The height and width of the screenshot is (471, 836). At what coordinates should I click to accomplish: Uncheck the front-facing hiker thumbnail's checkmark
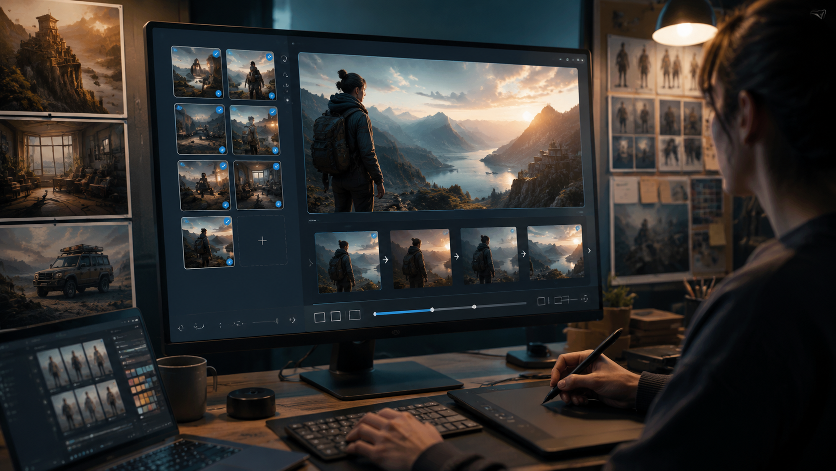[269, 57]
